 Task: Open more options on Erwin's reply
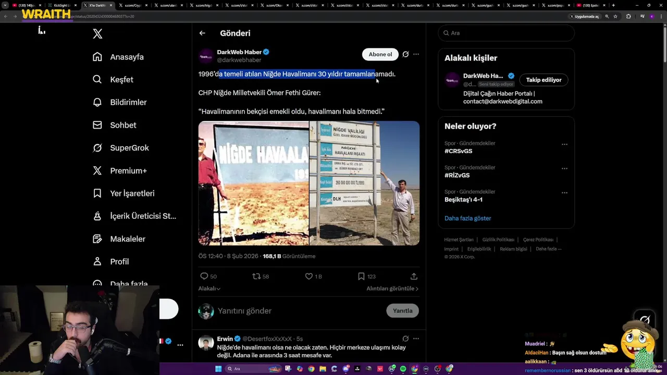(x=416, y=339)
